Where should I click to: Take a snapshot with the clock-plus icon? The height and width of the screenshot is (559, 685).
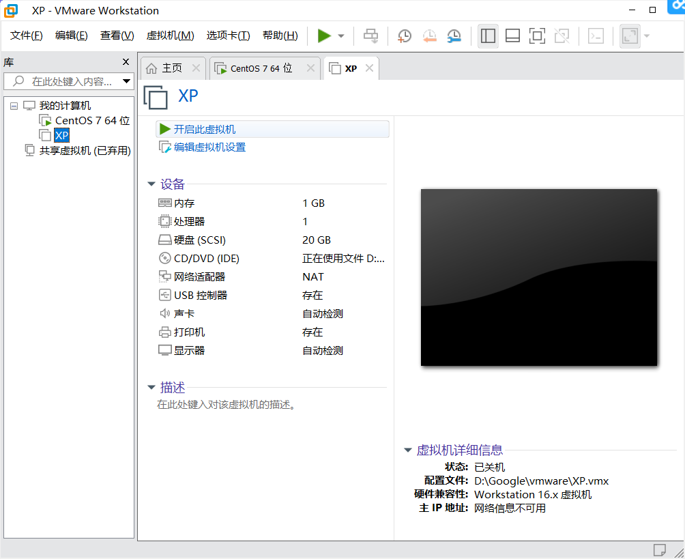click(x=405, y=36)
